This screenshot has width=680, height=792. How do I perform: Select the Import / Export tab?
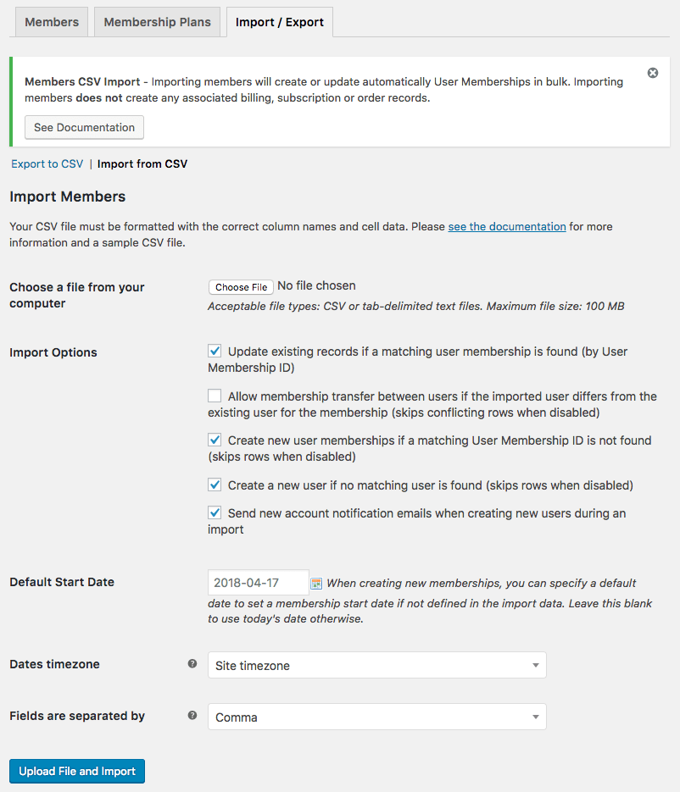279,24
